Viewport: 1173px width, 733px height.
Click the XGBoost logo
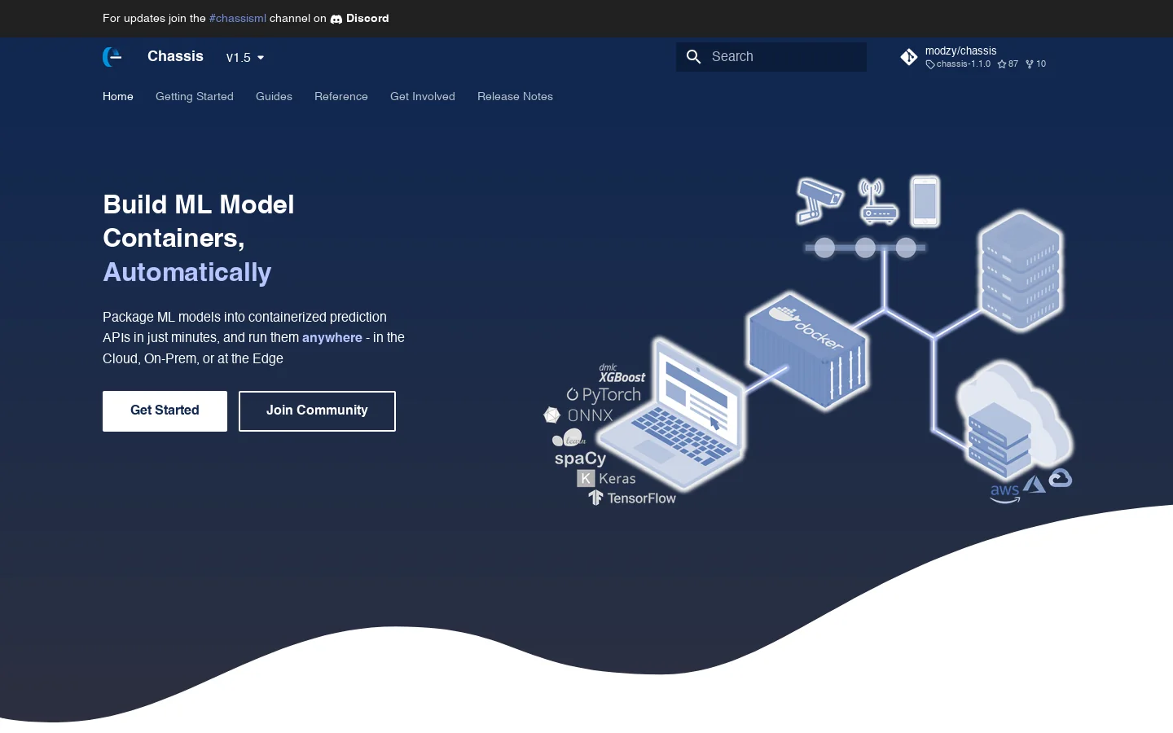point(622,374)
